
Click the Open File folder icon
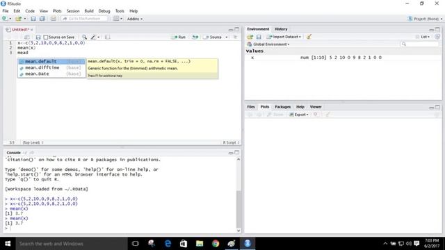click(x=18, y=19)
